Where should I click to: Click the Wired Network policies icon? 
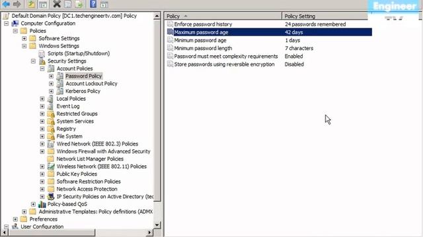(x=51, y=144)
